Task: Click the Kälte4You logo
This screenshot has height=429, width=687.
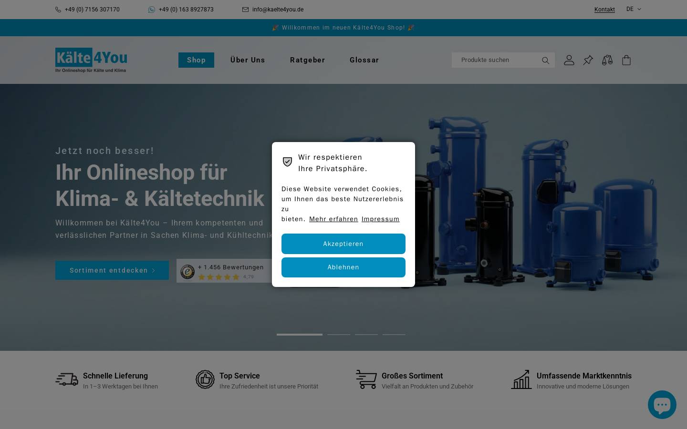Action: [x=91, y=60]
